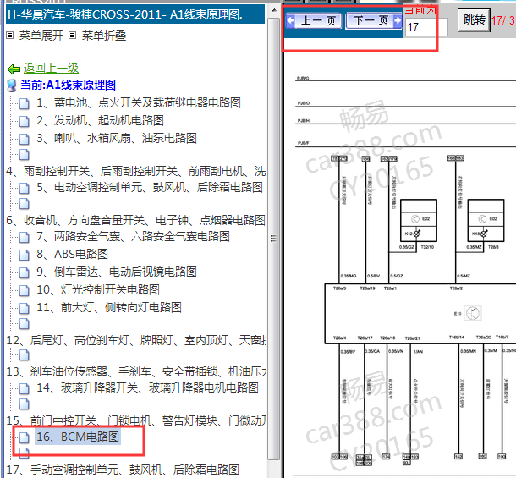Click the 跳转 jump button
Viewport: 516px width, 478px height.
474,20
